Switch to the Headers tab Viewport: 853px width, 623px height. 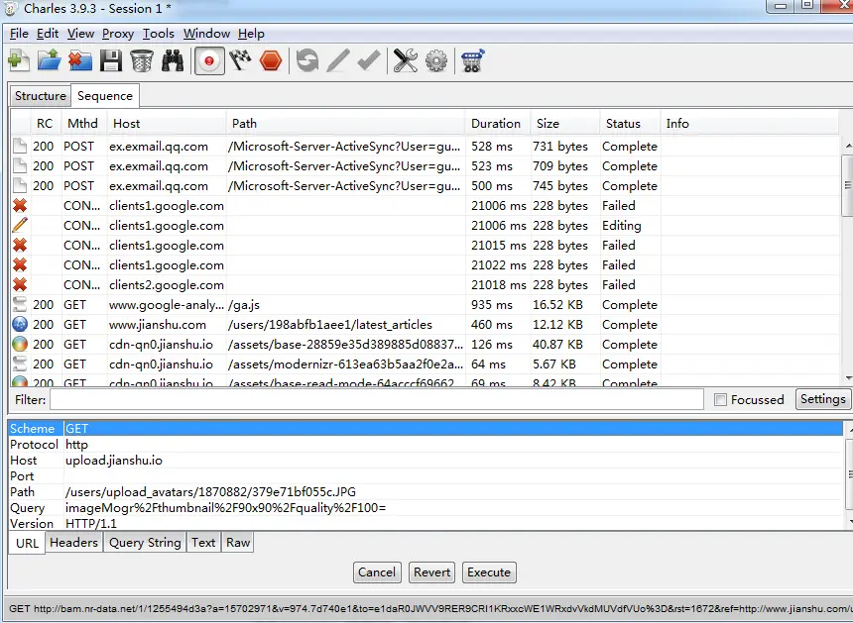[x=74, y=543]
